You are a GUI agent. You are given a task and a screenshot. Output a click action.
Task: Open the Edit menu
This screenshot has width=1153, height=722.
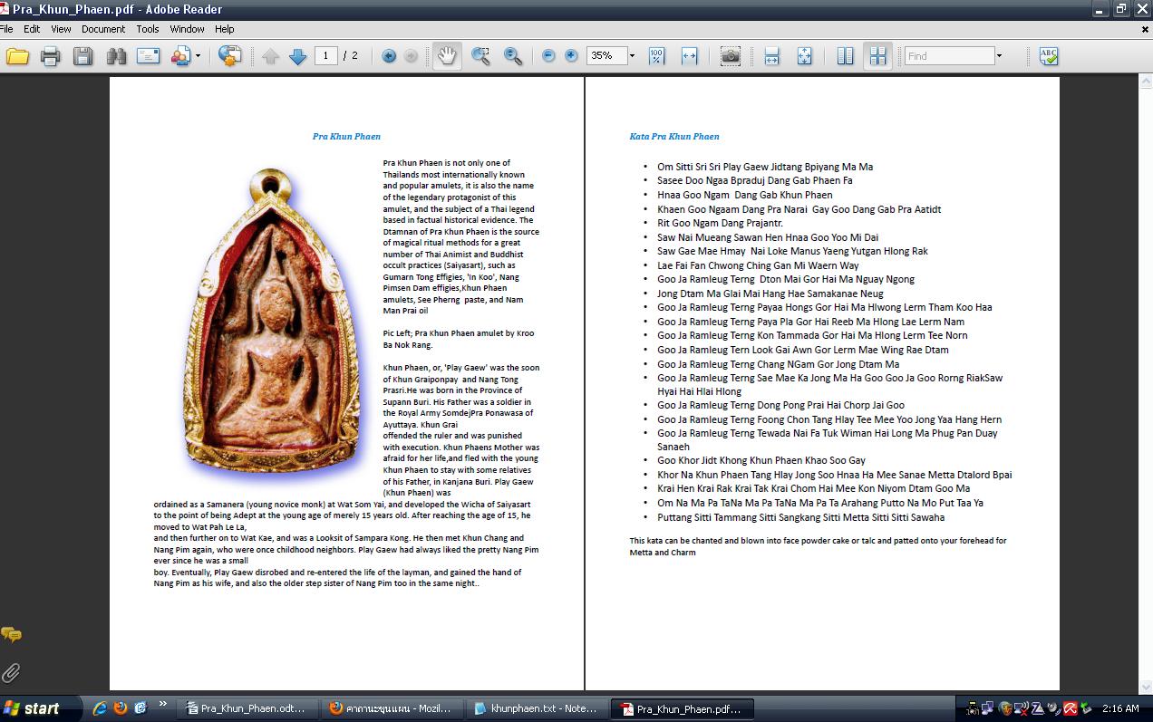(x=32, y=29)
